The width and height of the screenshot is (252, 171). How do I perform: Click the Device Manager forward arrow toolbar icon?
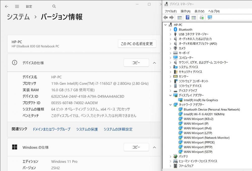click(x=171, y=17)
